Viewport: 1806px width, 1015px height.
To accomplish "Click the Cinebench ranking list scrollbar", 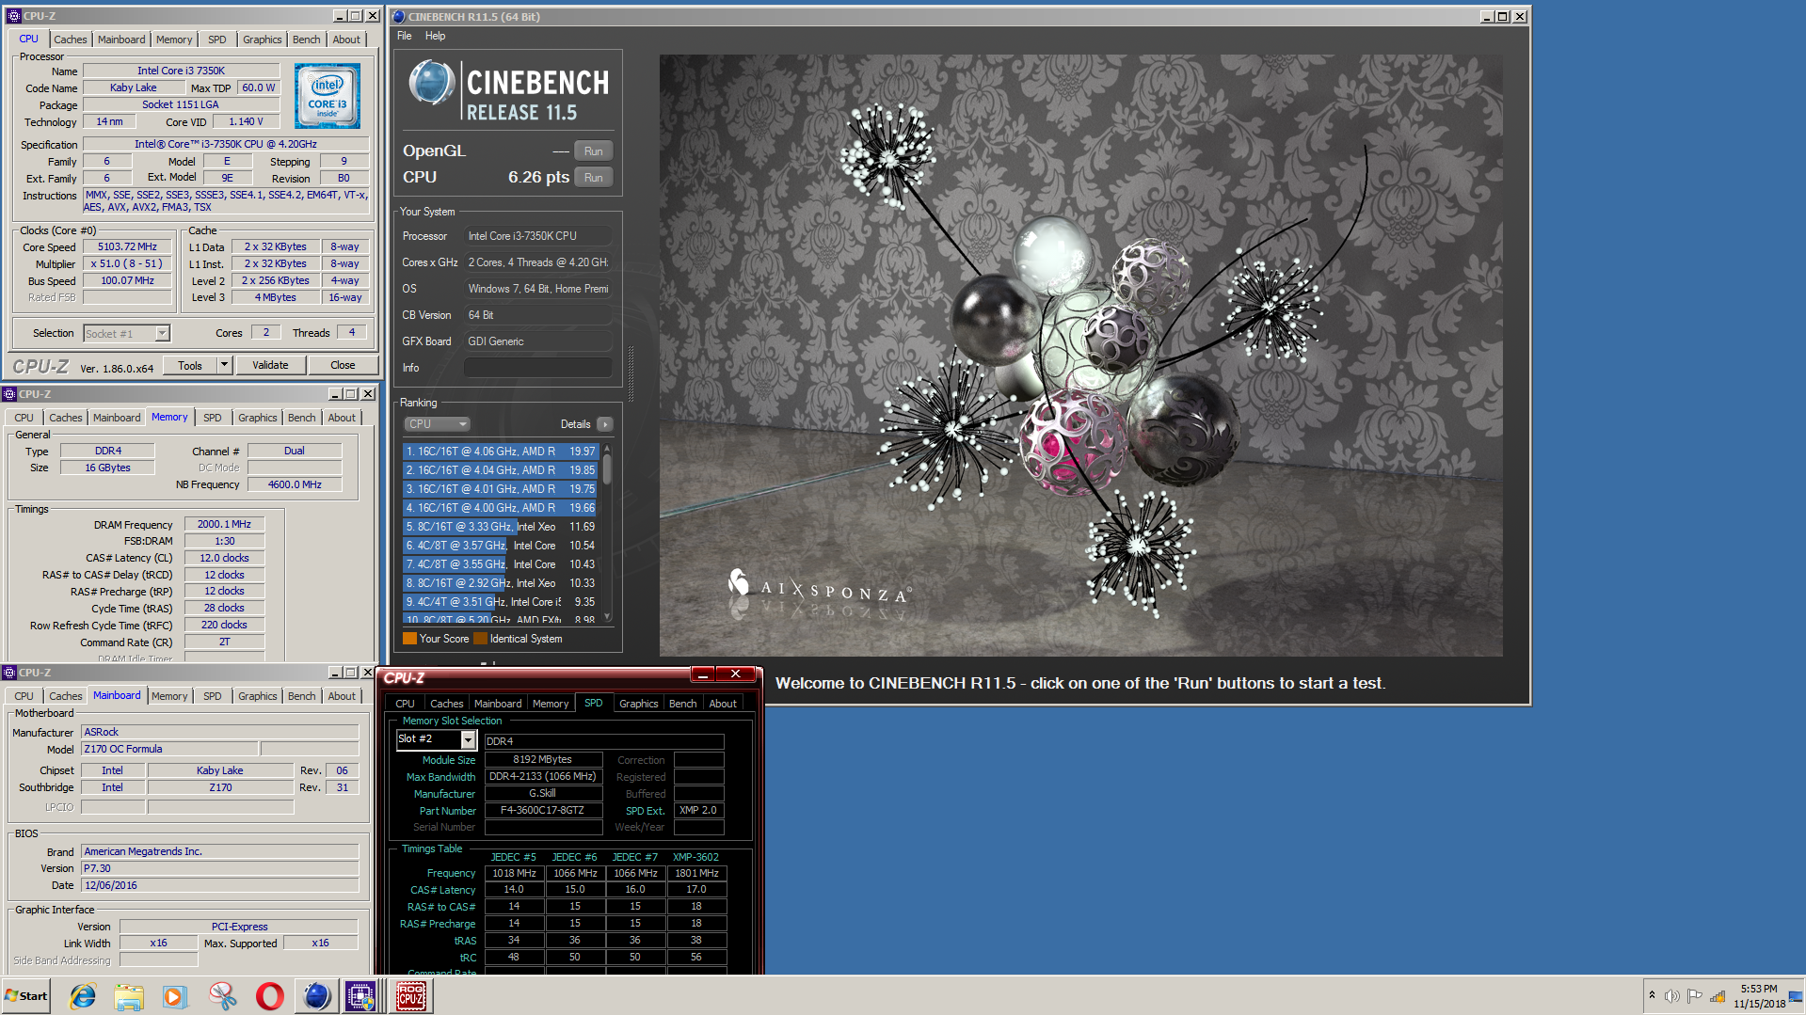I will coord(607,532).
